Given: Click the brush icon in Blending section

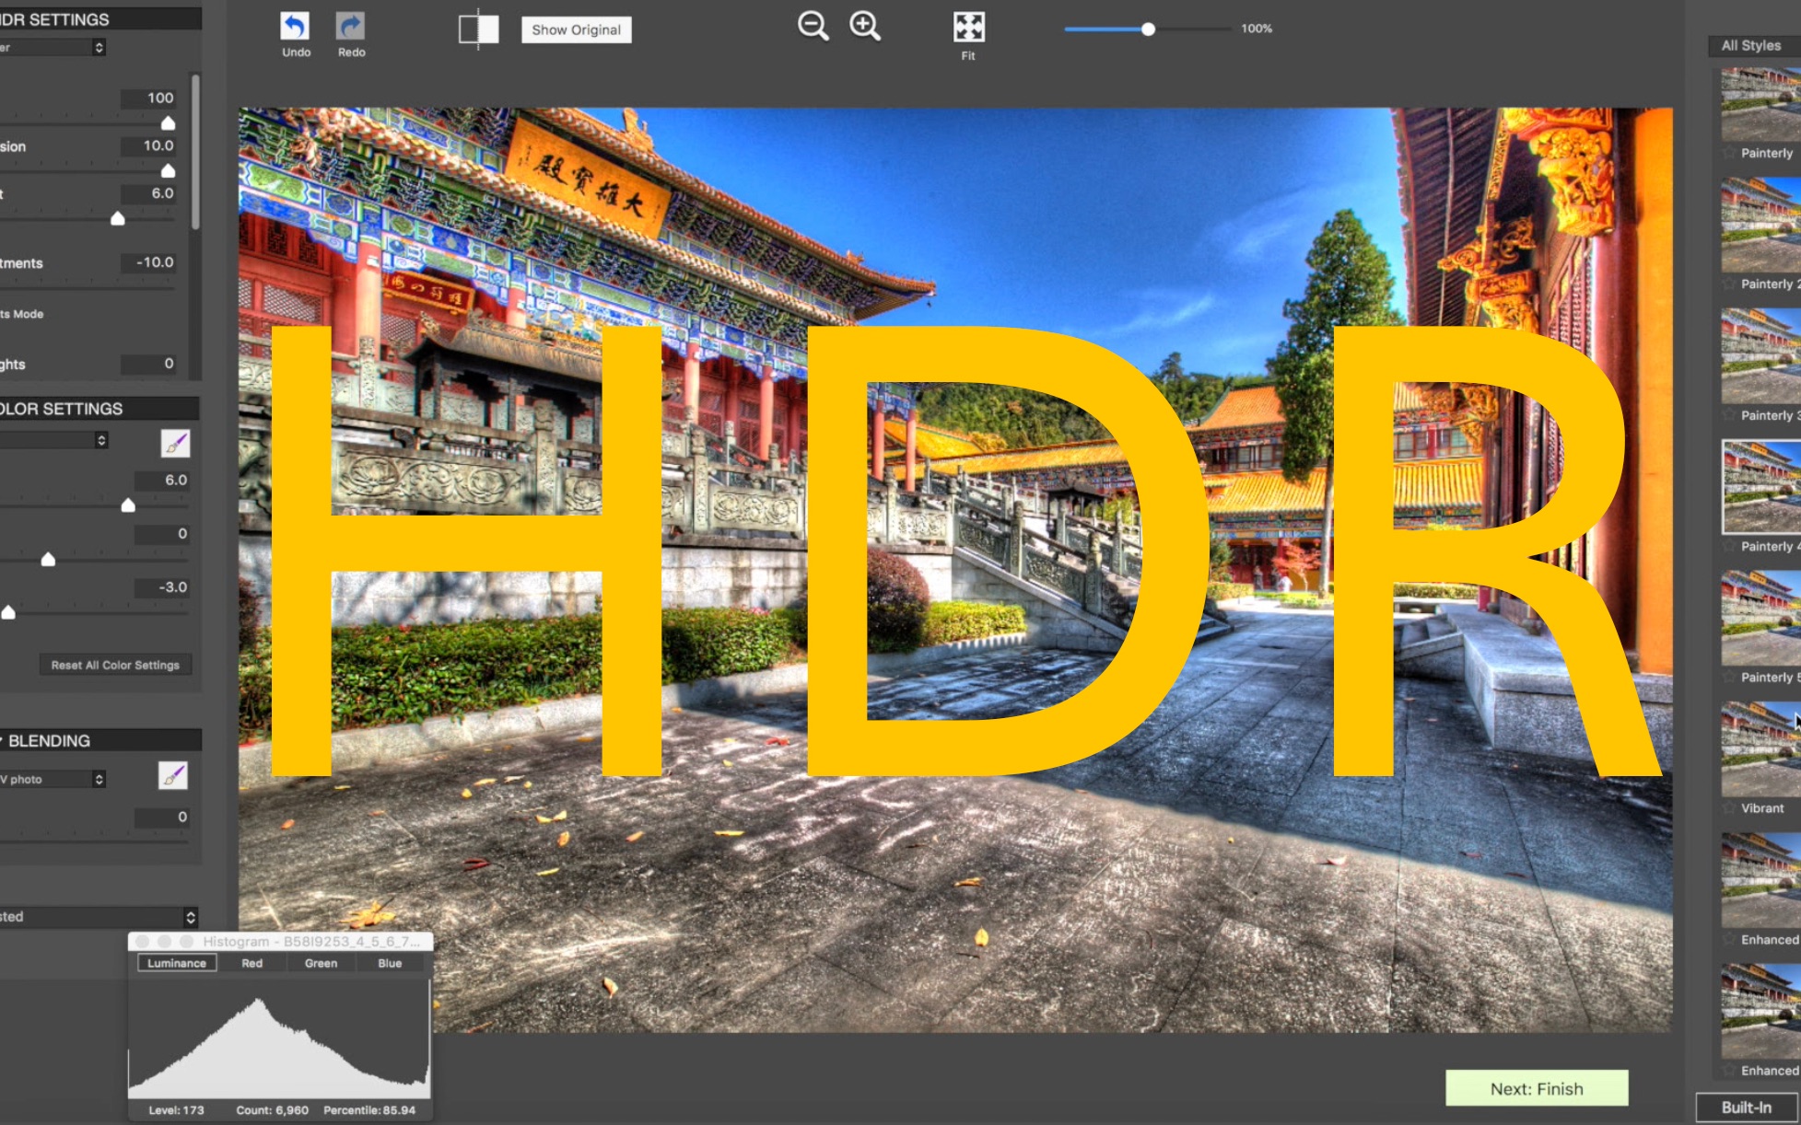Looking at the screenshot, I should pyautogui.click(x=173, y=776).
